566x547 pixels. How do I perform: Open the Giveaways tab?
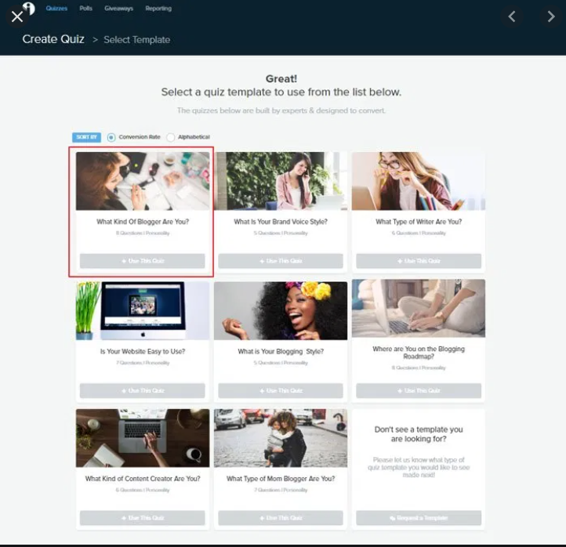(118, 9)
